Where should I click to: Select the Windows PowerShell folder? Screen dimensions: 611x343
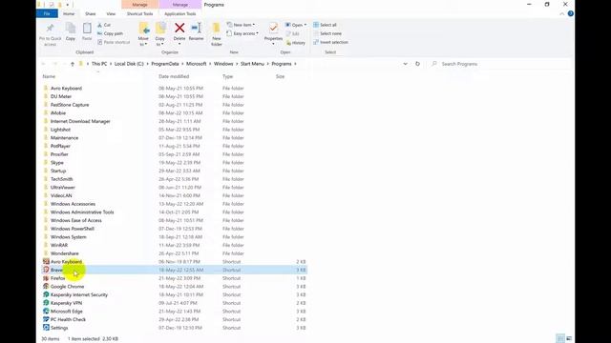73,229
